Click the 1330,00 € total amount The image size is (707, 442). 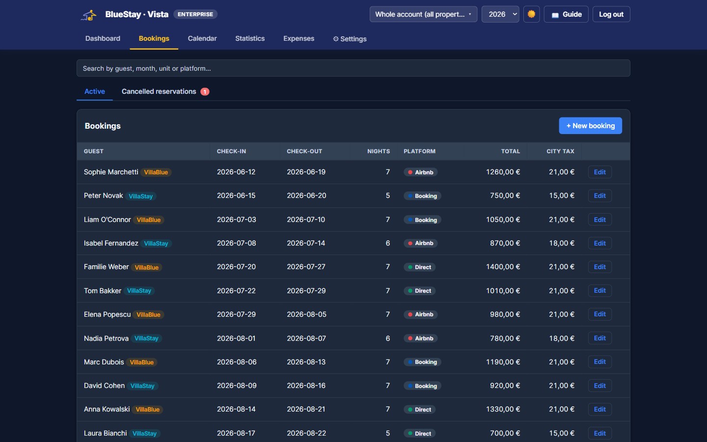click(503, 409)
